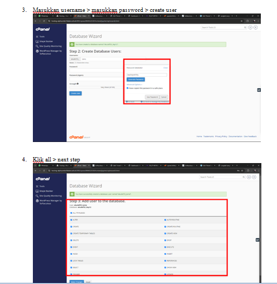277x284 pixels.
Task: Tick 'I have copied this password' checkbox
Action: 128,88
